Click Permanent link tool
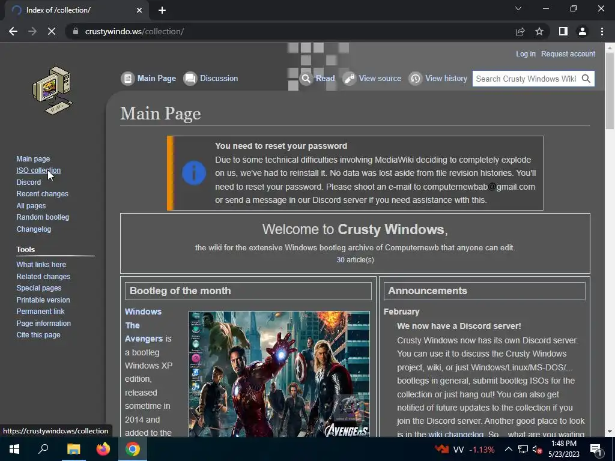Viewport: 615px width, 461px height. point(40,312)
